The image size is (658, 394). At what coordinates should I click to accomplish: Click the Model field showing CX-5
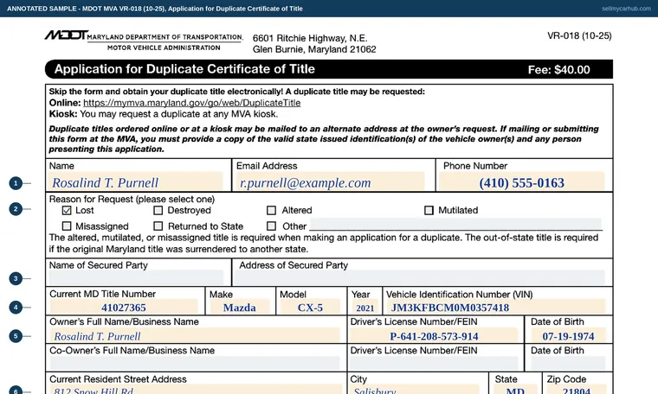(x=310, y=307)
